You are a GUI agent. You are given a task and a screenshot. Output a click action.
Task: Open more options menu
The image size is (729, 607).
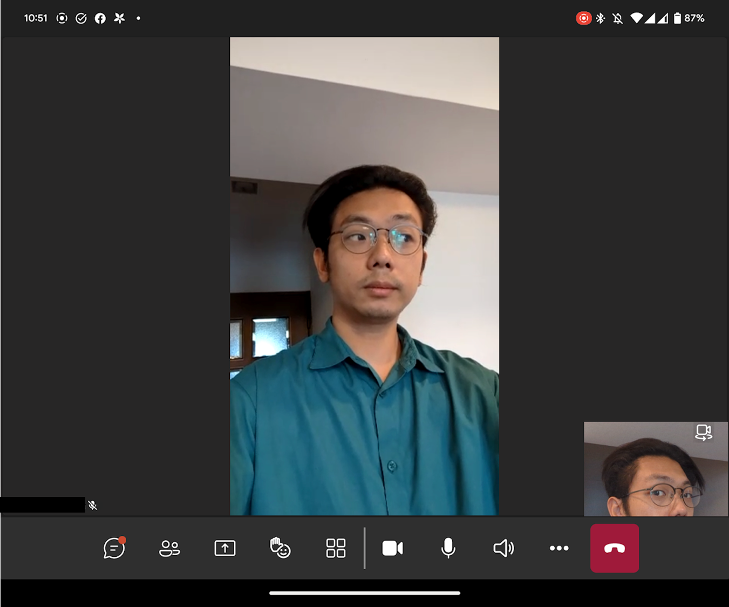tap(559, 548)
